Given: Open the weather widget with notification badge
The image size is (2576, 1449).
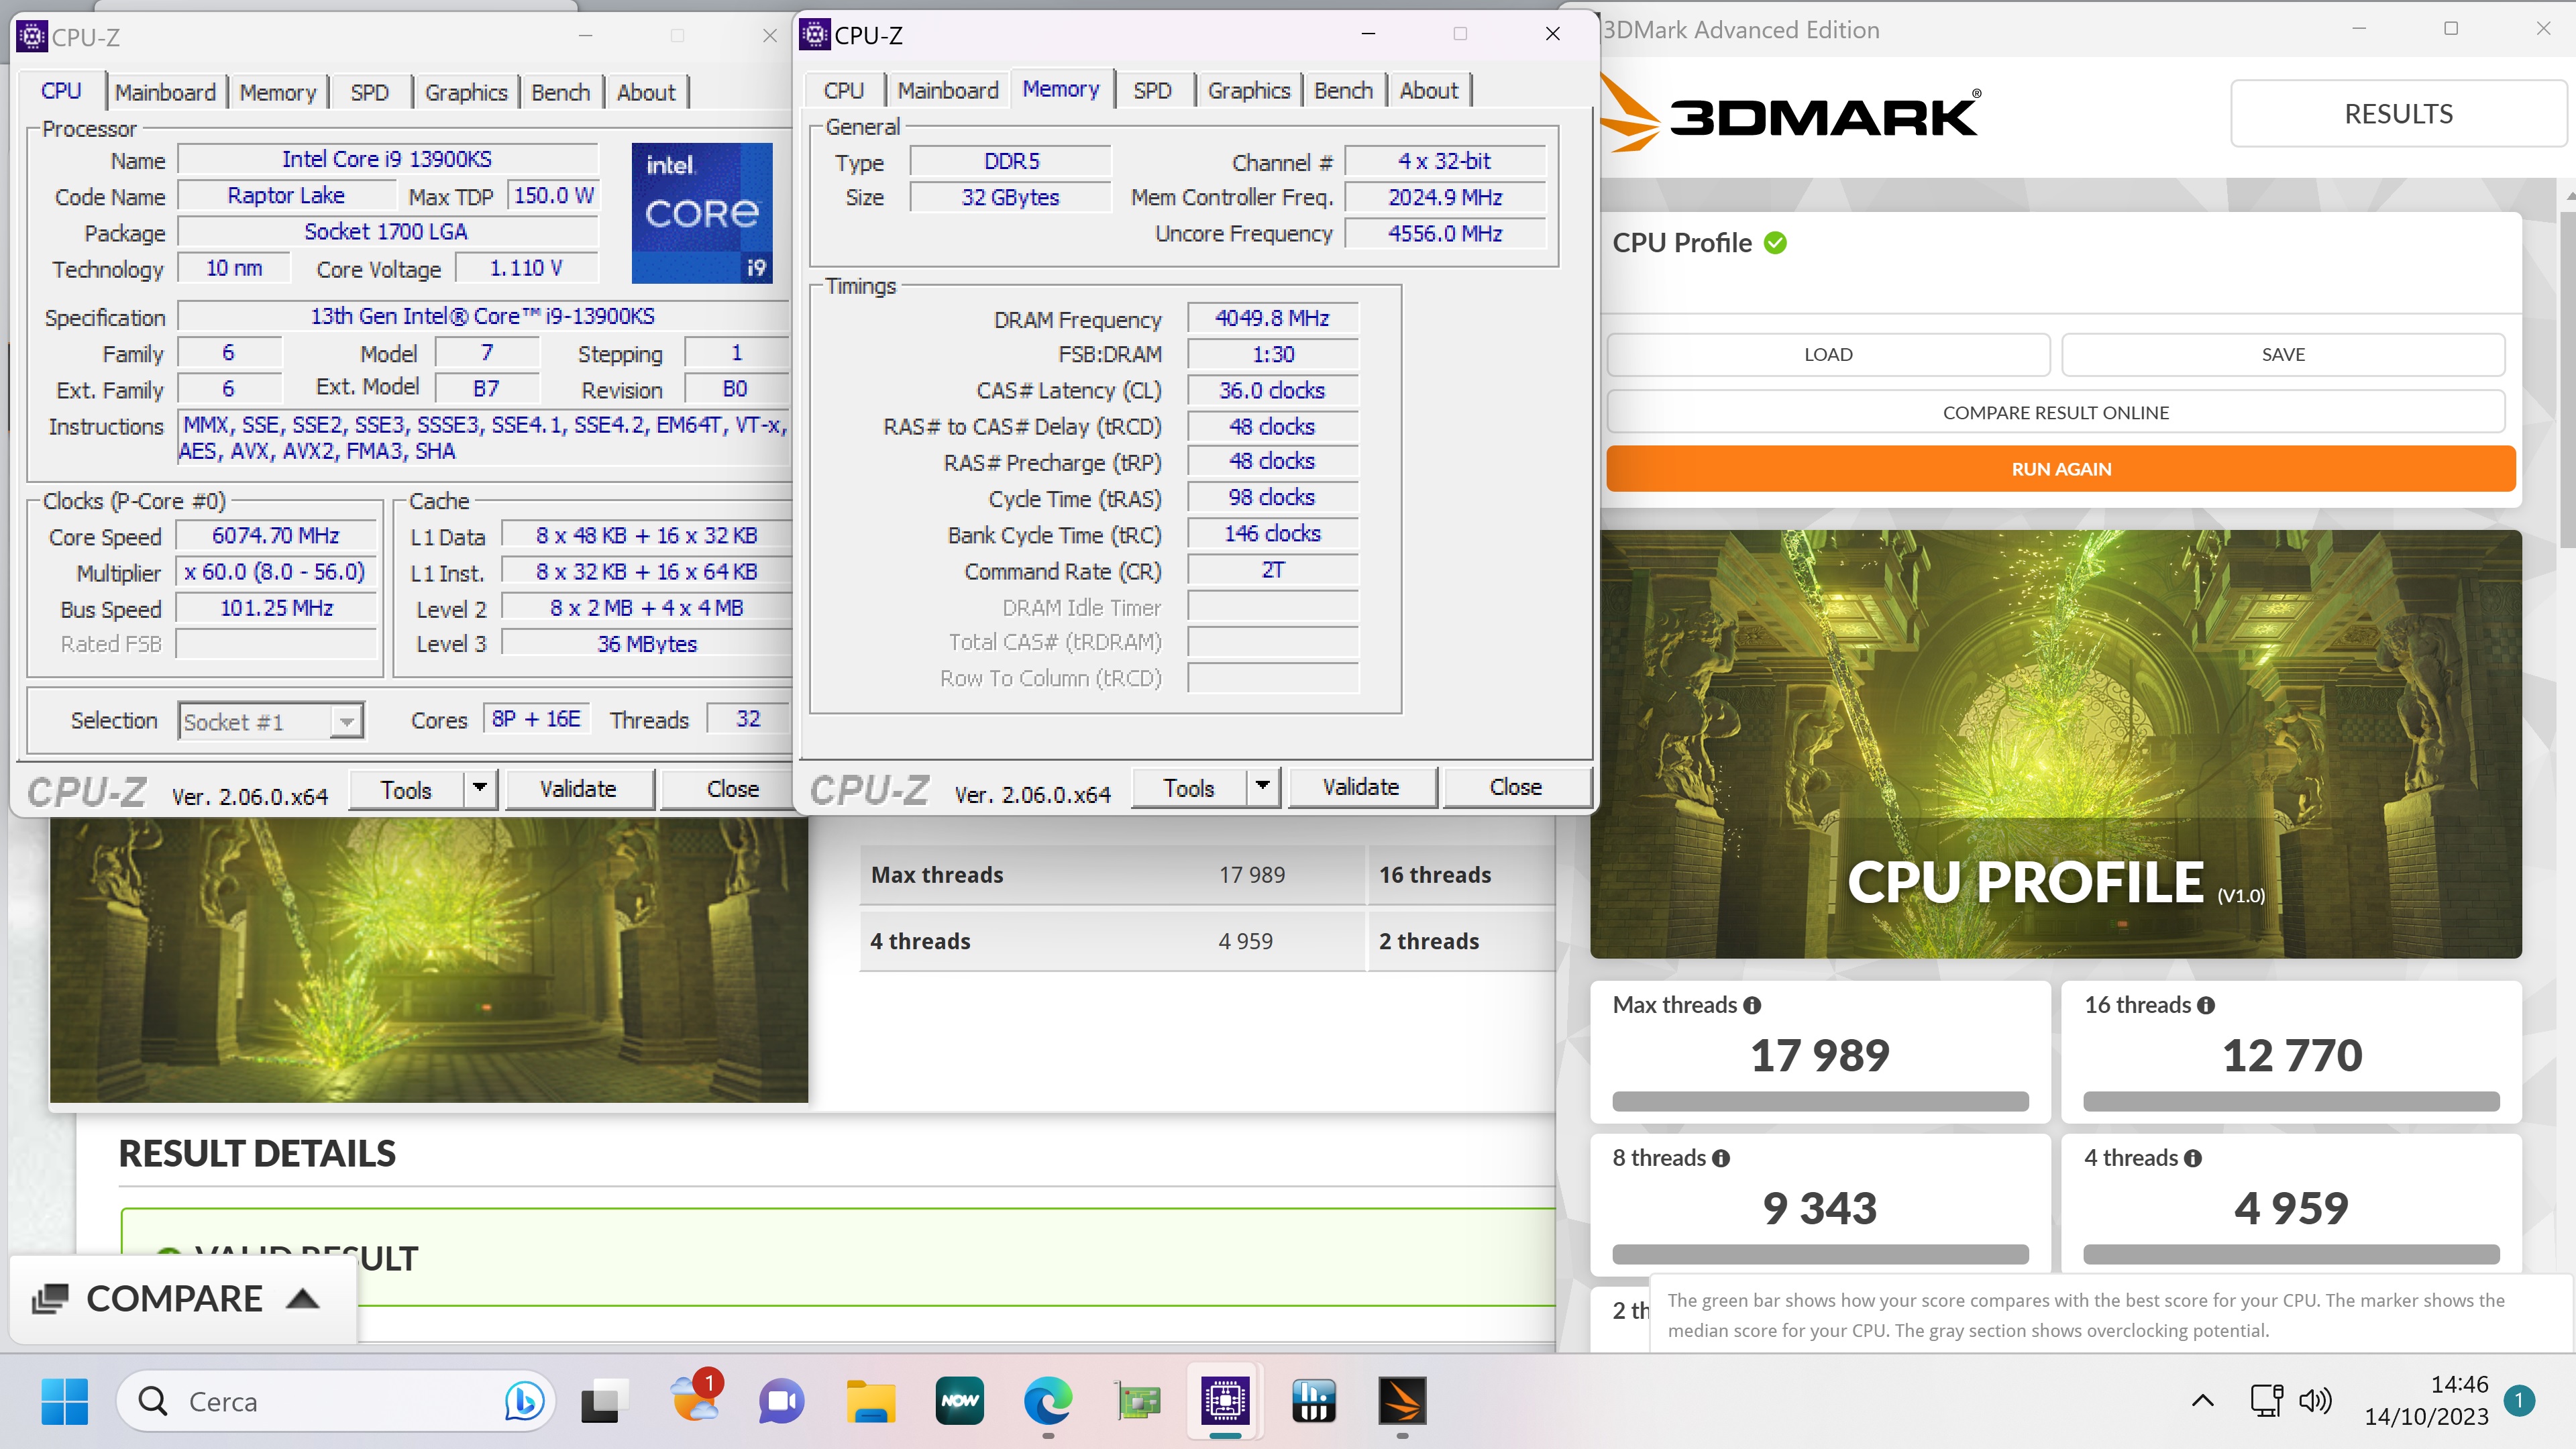Looking at the screenshot, I should [x=695, y=1397].
